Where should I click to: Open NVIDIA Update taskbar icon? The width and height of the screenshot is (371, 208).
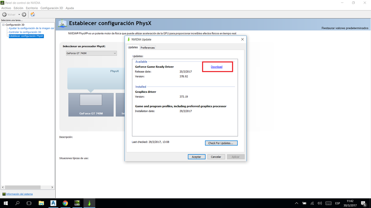89,203
